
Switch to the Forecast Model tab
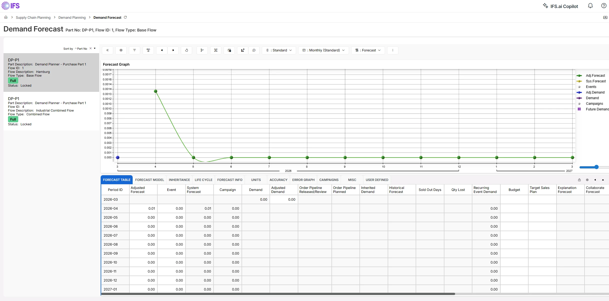pos(149,180)
